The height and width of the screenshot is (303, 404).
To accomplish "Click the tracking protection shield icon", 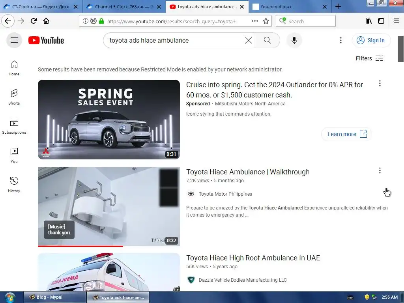I will point(93,21).
